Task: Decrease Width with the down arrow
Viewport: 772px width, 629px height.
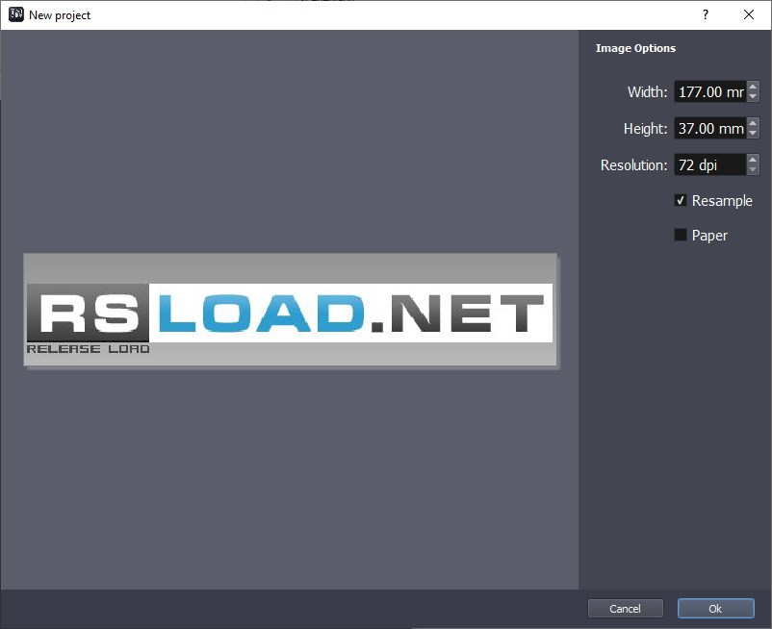Action: (x=753, y=96)
